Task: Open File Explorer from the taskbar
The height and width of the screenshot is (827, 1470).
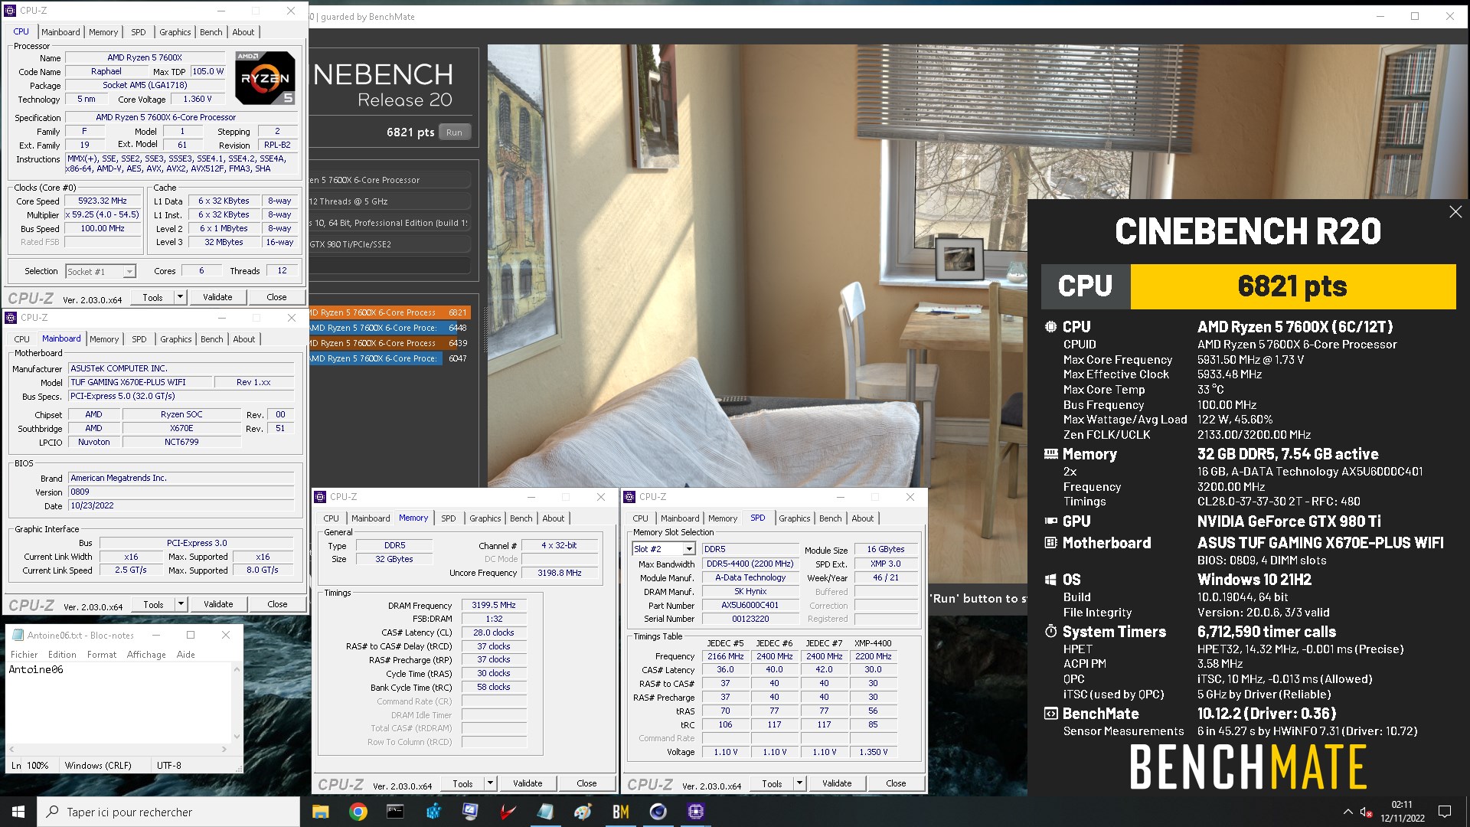Action: [321, 812]
